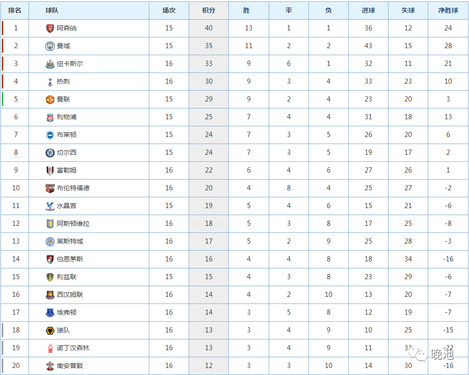Click the 排名 column header

click(15, 10)
